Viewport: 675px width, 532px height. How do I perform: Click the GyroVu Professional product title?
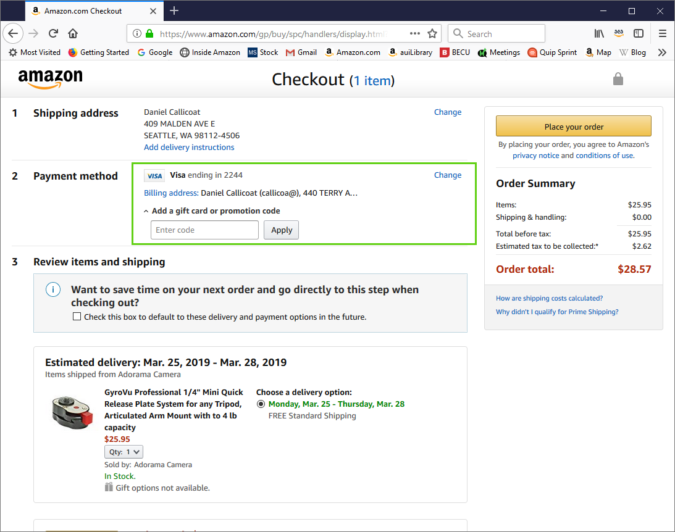pos(174,409)
